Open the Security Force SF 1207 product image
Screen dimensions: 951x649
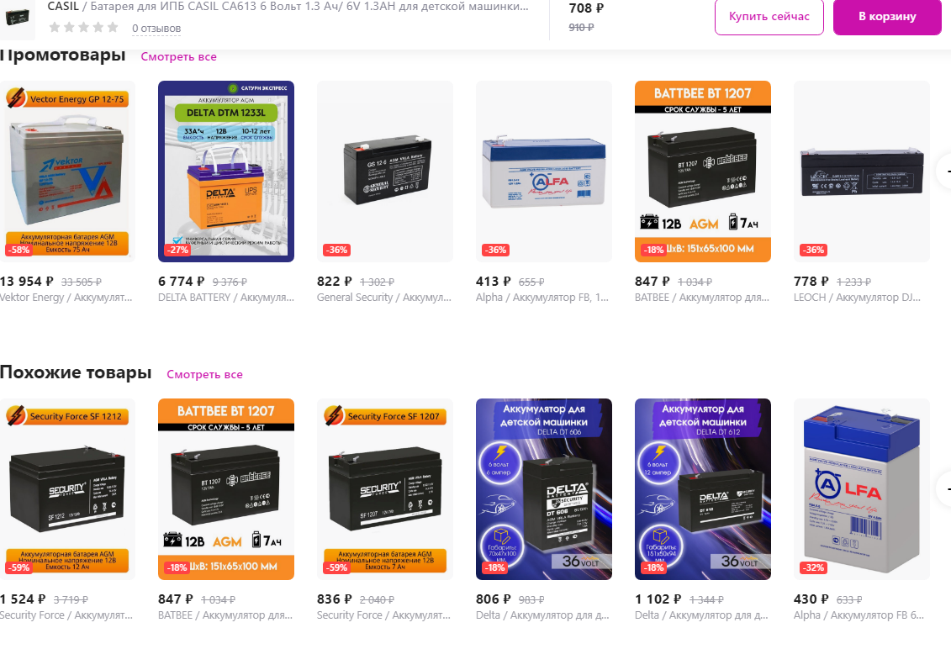[384, 489]
